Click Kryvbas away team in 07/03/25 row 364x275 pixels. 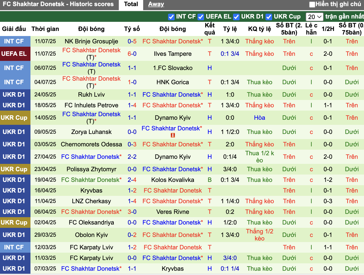click(173, 269)
